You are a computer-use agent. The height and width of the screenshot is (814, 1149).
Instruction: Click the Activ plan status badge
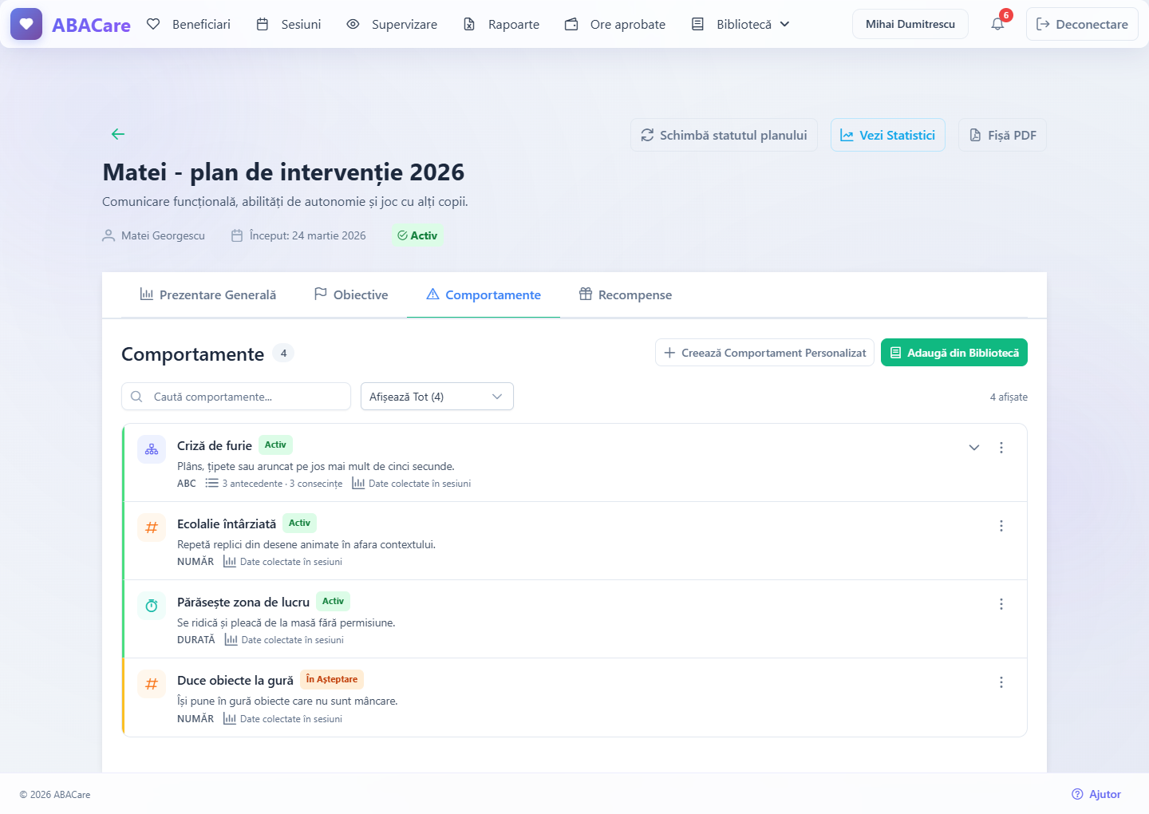[417, 235]
